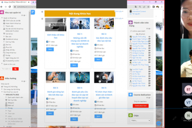Click the BT participant avatar
This screenshot has height=128, width=192.
pos(188,90)
